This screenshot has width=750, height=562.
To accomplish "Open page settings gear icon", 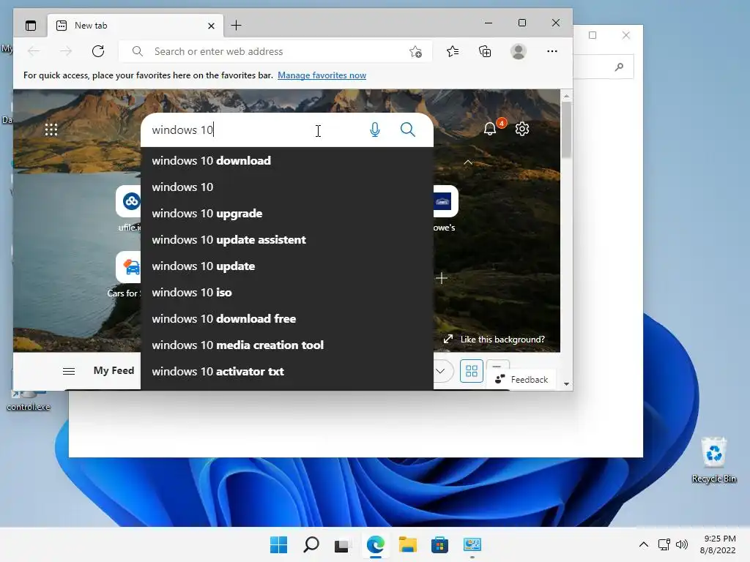I will coord(521,129).
